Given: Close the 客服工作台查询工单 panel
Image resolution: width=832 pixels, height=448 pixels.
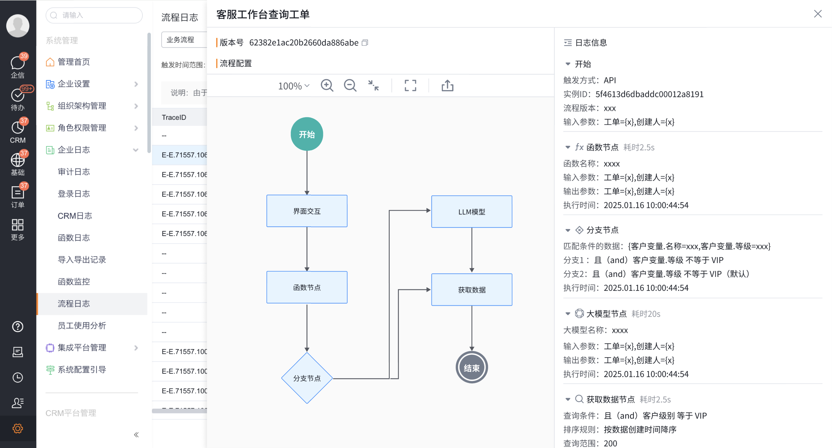Looking at the screenshot, I should (817, 14).
